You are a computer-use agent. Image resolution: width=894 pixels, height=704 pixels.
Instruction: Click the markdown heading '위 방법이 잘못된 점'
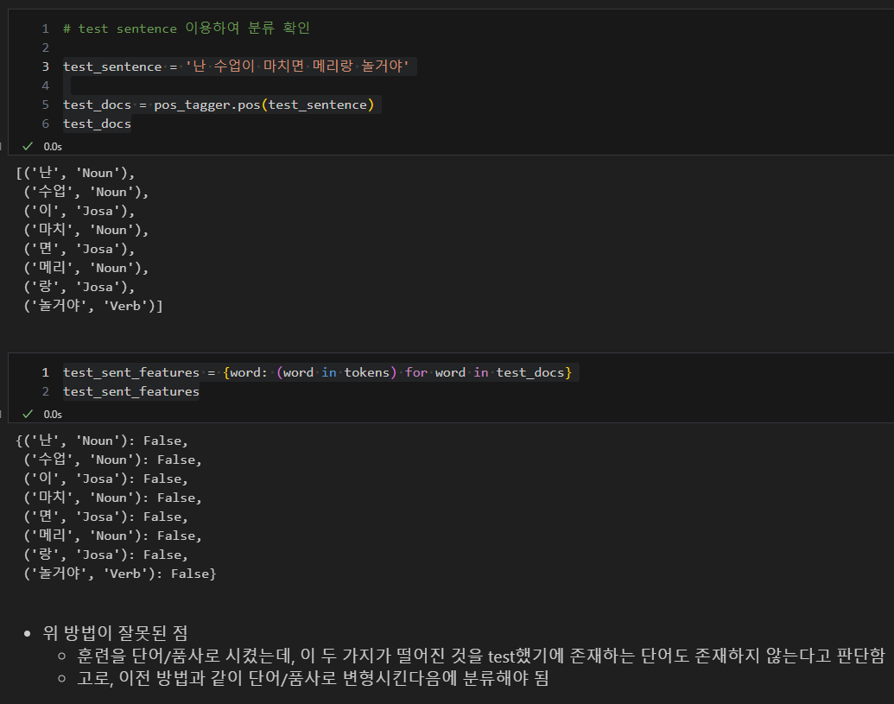coord(115,633)
